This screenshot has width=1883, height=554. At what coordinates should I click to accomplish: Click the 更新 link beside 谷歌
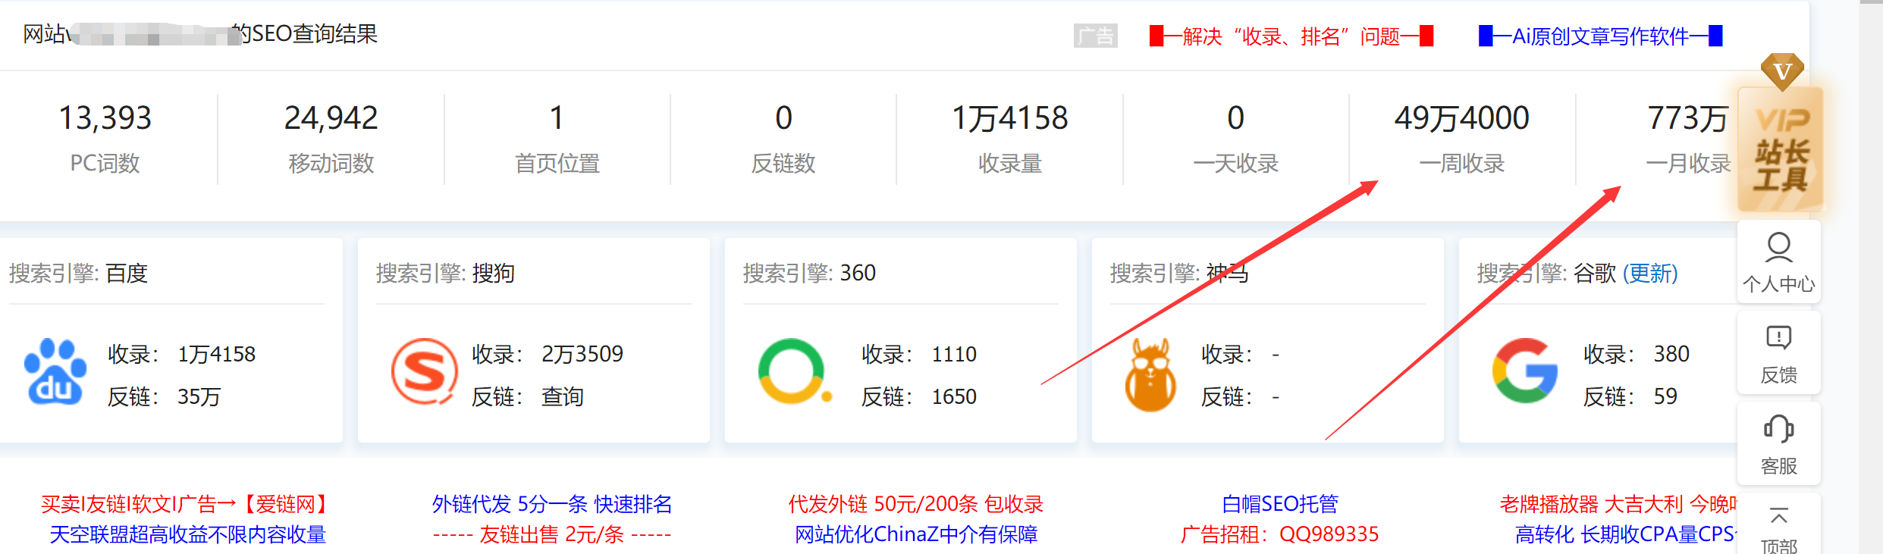(1650, 273)
